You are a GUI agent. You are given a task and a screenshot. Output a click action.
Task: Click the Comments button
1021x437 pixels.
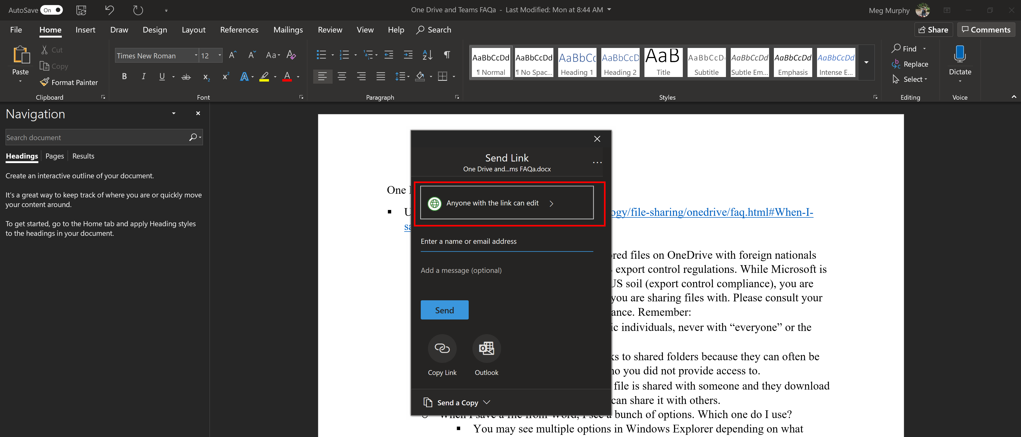tap(986, 30)
